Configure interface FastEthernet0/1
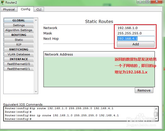 point(19,69)
